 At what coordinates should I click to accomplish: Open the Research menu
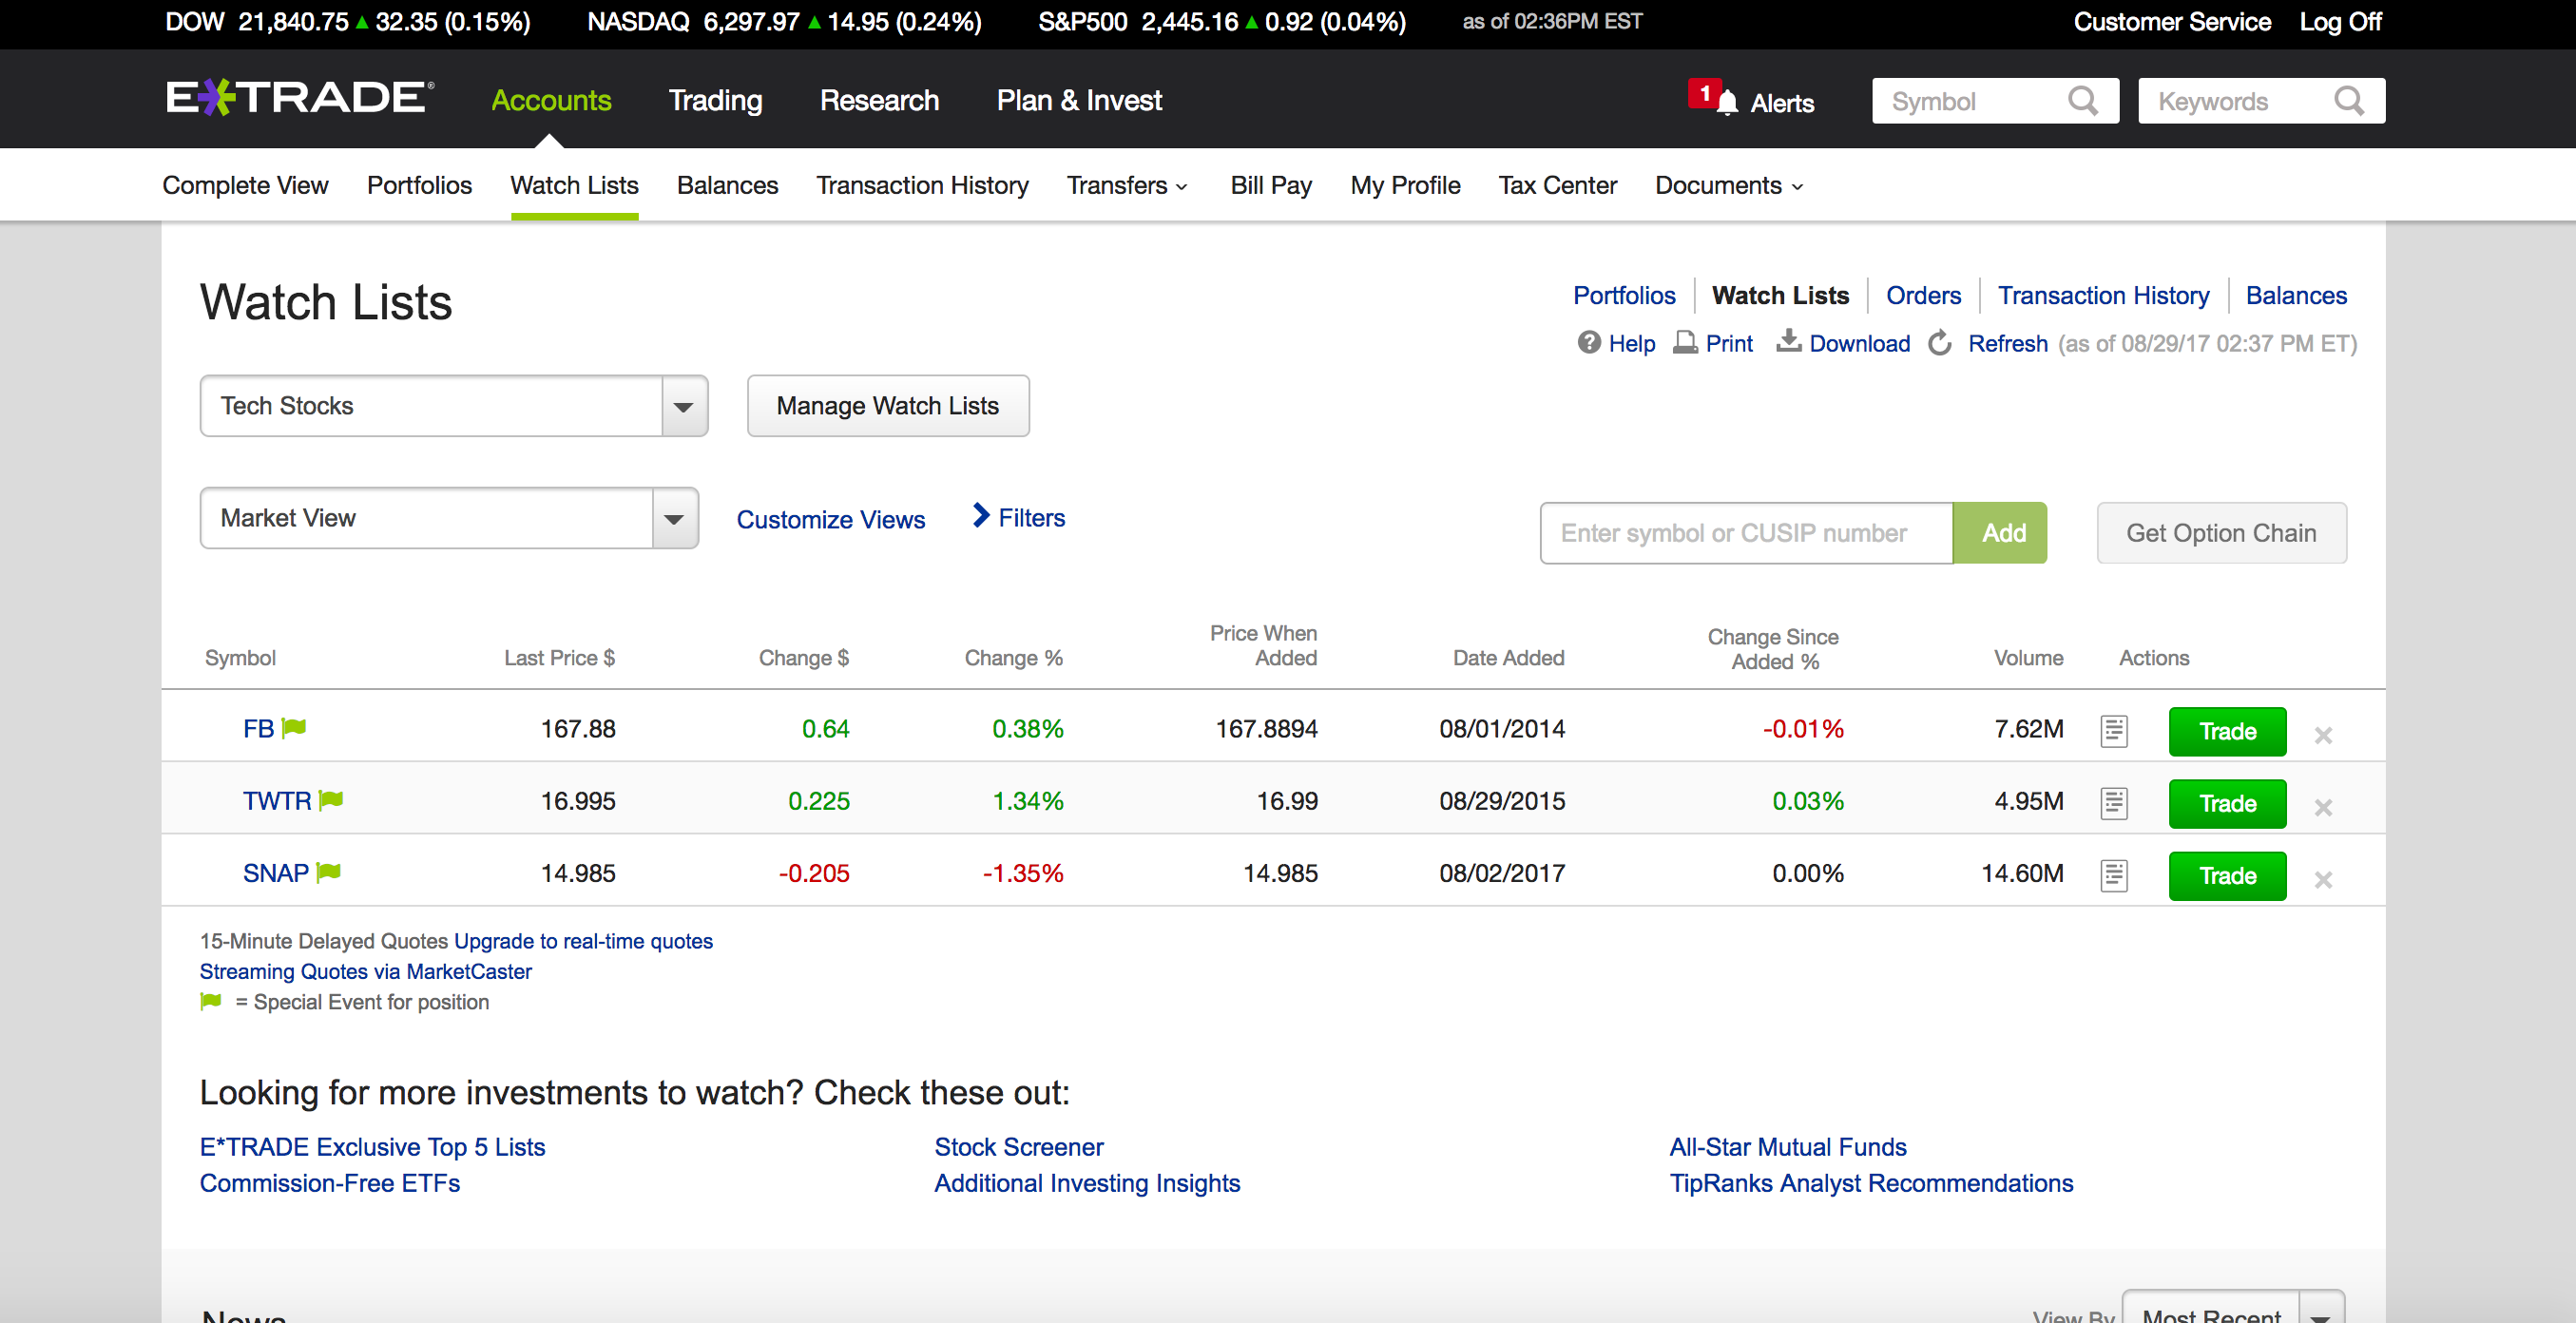point(879,100)
